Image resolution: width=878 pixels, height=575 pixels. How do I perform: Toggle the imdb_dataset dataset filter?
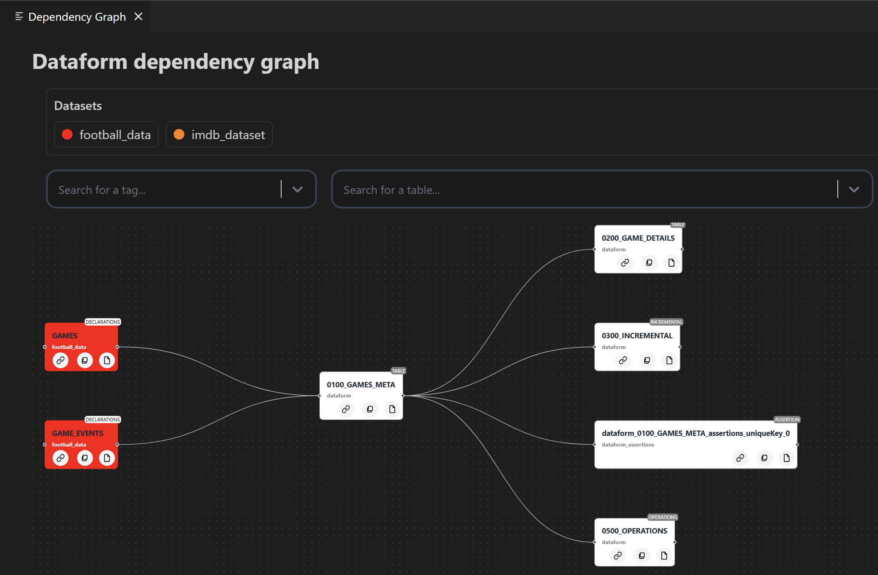[219, 134]
